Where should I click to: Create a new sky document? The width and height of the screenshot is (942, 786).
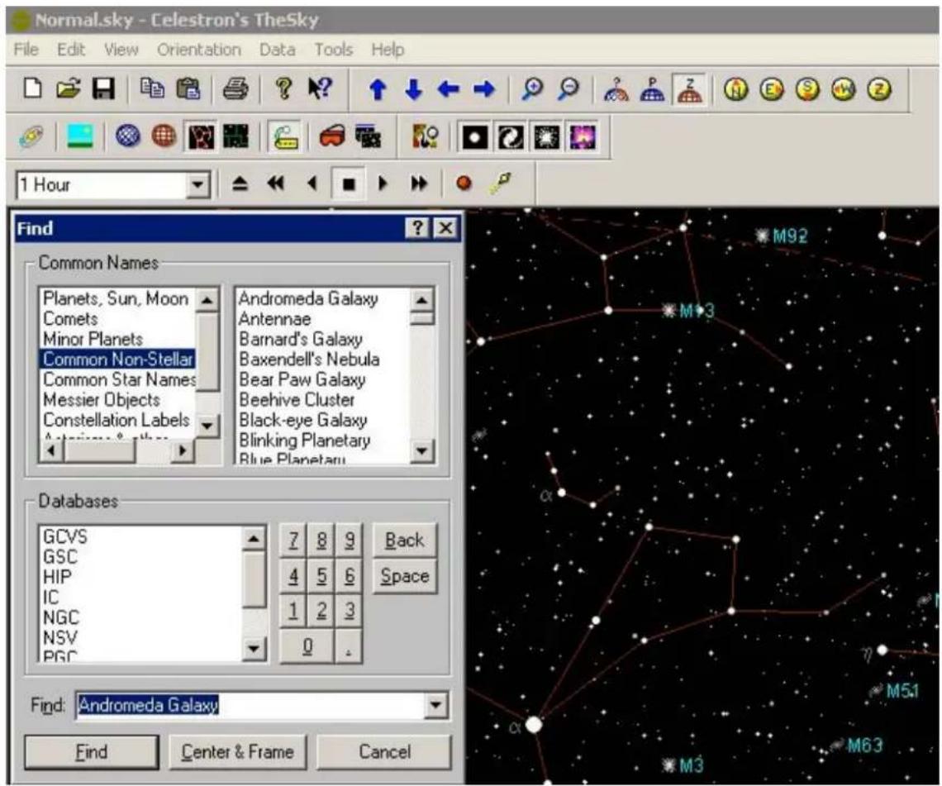(x=33, y=89)
